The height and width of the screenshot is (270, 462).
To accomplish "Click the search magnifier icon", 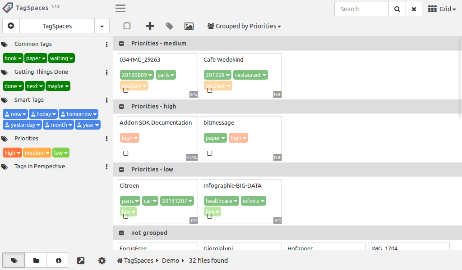I will (x=397, y=9).
